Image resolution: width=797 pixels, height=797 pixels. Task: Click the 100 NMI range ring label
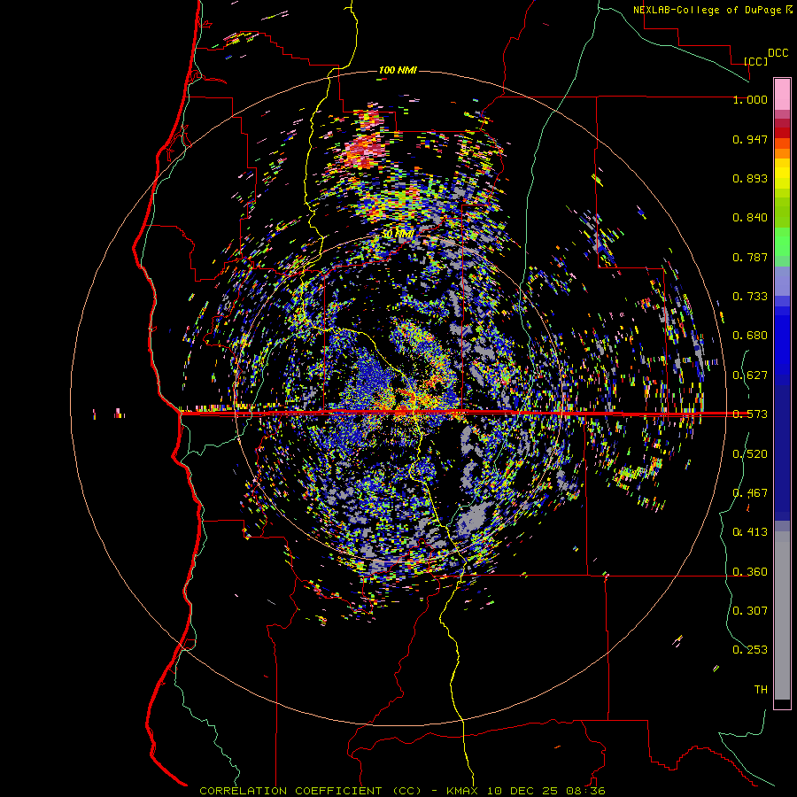[x=398, y=70]
